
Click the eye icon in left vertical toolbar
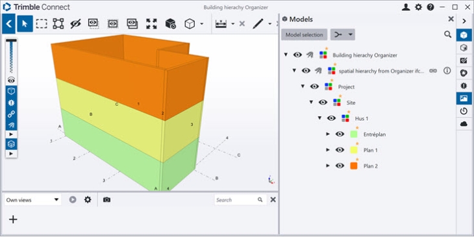click(x=12, y=80)
